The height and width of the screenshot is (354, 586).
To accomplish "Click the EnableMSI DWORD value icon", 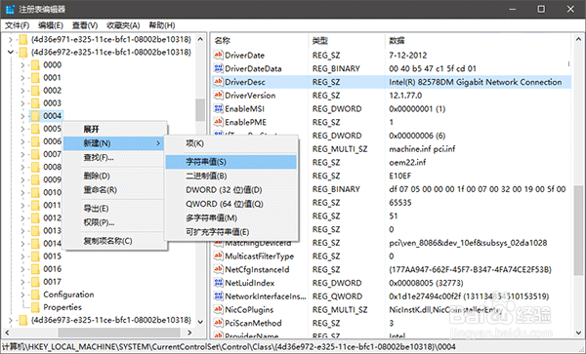I will [x=218, y=109].
